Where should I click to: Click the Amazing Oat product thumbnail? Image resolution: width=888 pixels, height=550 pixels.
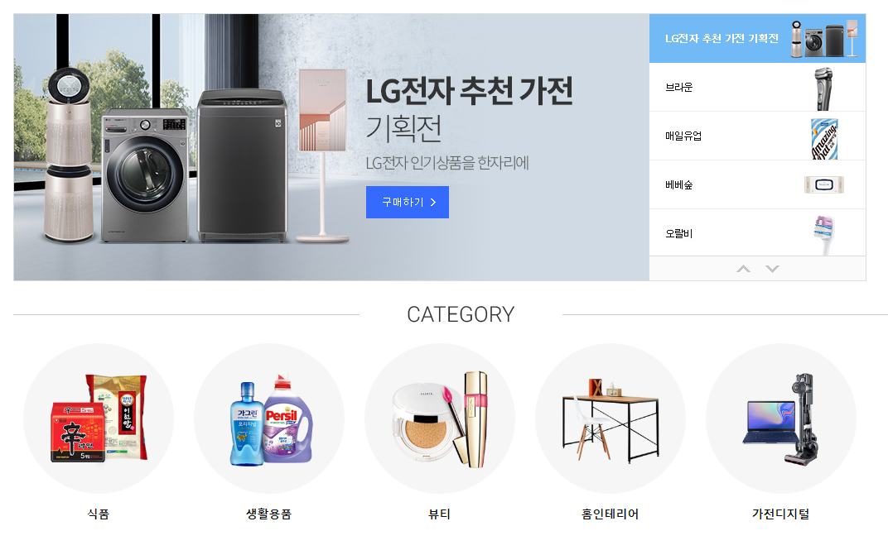tap(824, 139)
